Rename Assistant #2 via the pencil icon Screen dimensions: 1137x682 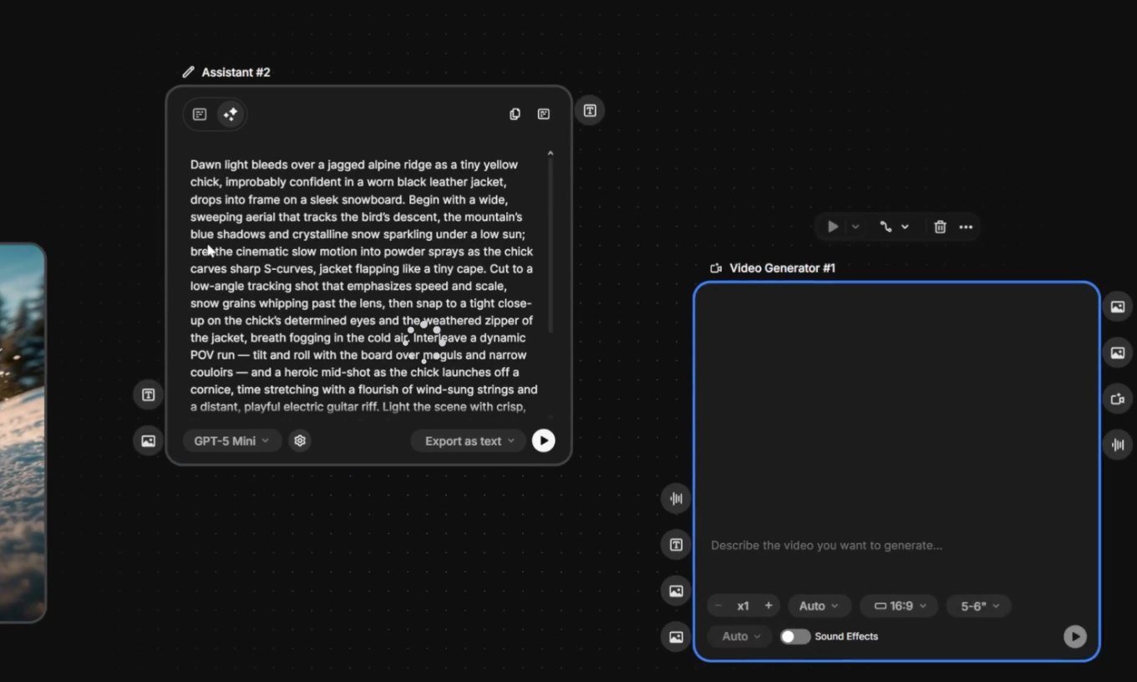pos(188,73)
